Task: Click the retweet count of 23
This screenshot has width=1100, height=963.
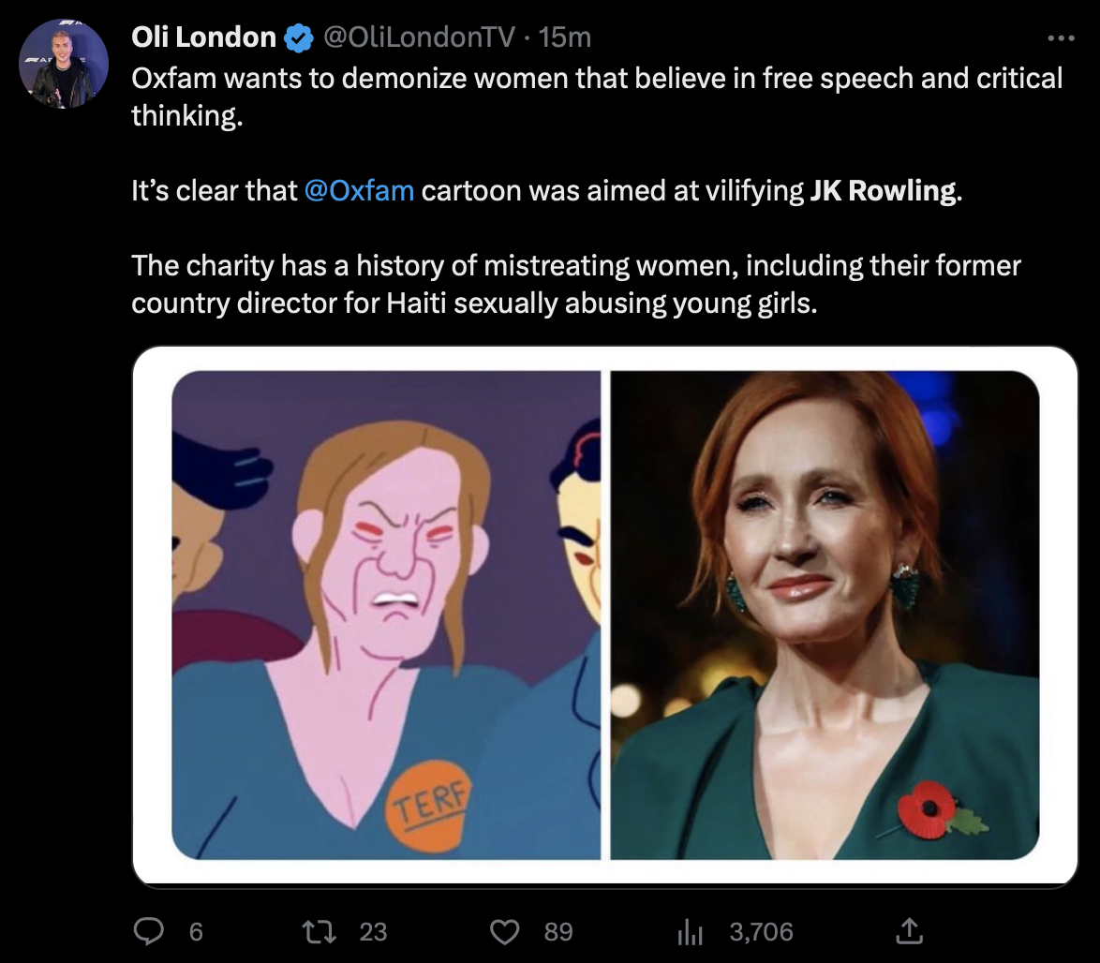Action: coord(373,931)
